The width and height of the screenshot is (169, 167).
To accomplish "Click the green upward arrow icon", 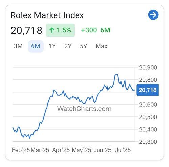I will tap(52, 30).
